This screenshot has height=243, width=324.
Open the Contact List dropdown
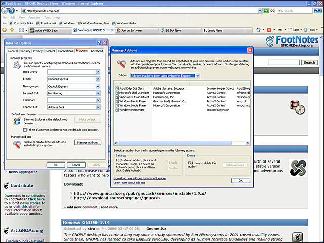click(98, 107)
